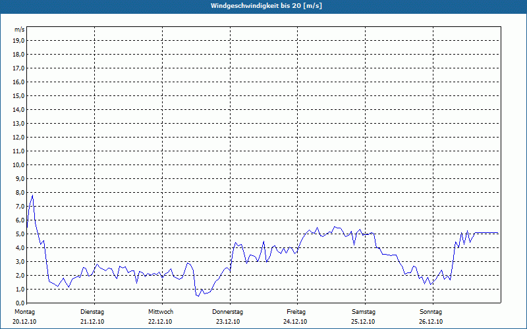Select the 19,0 y-axis label
The height and width of the screenshot is (329, 527).
click(x=18, y=41)
